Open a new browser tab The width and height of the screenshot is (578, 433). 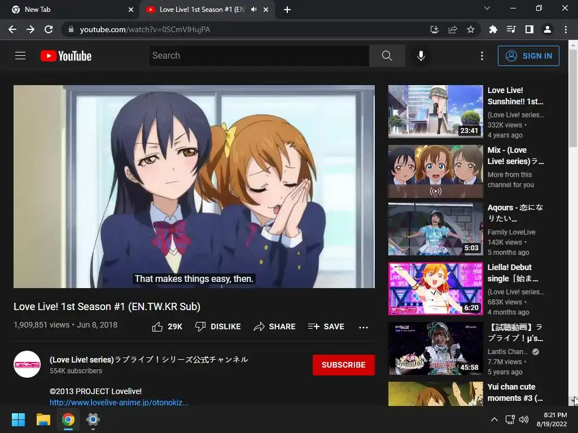pyautogui.click(x=287, y=10)
